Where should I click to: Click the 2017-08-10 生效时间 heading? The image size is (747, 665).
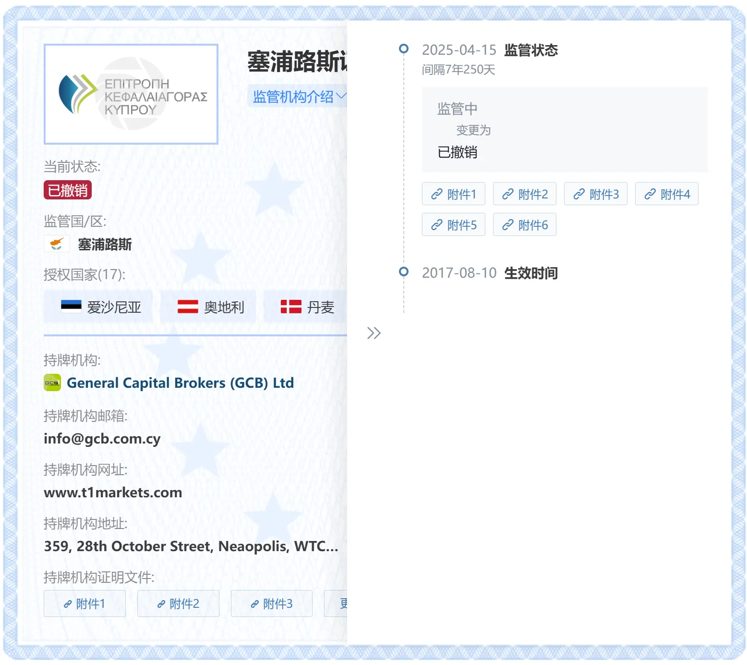(x=490, y=273)
